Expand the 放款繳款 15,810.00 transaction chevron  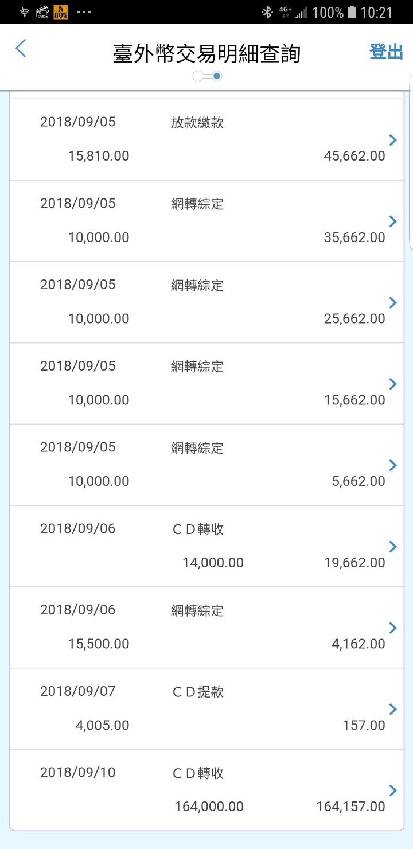pyautogui.click(x=392, y=139)
